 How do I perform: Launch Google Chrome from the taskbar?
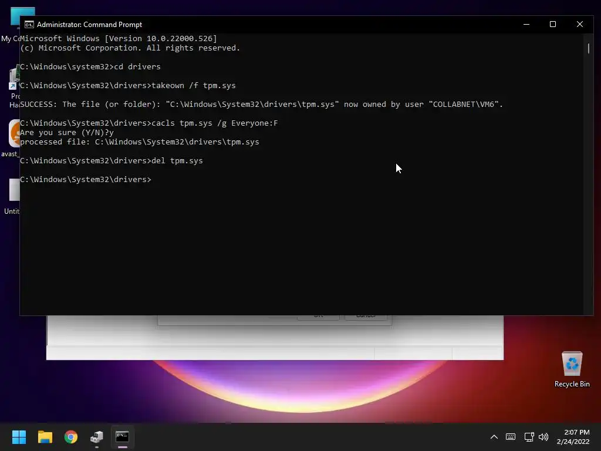[71, 437]
